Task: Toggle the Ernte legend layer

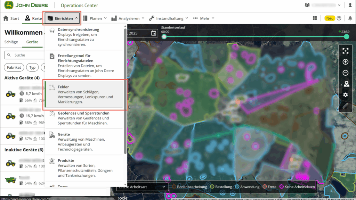Action: [269, 187]
